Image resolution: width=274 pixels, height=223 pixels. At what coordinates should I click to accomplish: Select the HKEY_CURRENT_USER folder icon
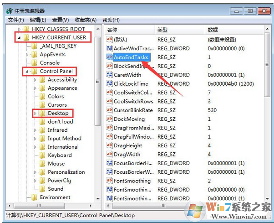pos(26,37)
